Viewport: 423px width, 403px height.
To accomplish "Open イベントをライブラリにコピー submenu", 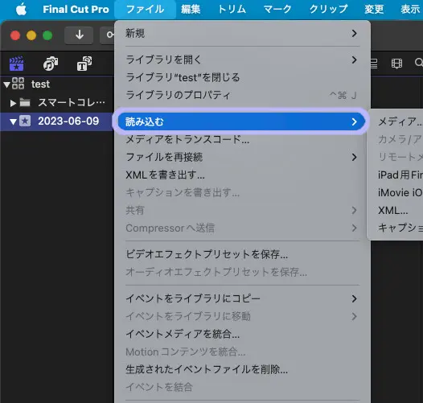I will 242,298.
